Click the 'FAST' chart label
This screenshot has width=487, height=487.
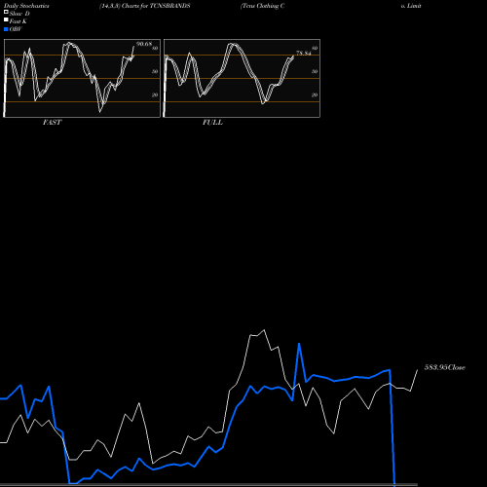click(52, 123)
